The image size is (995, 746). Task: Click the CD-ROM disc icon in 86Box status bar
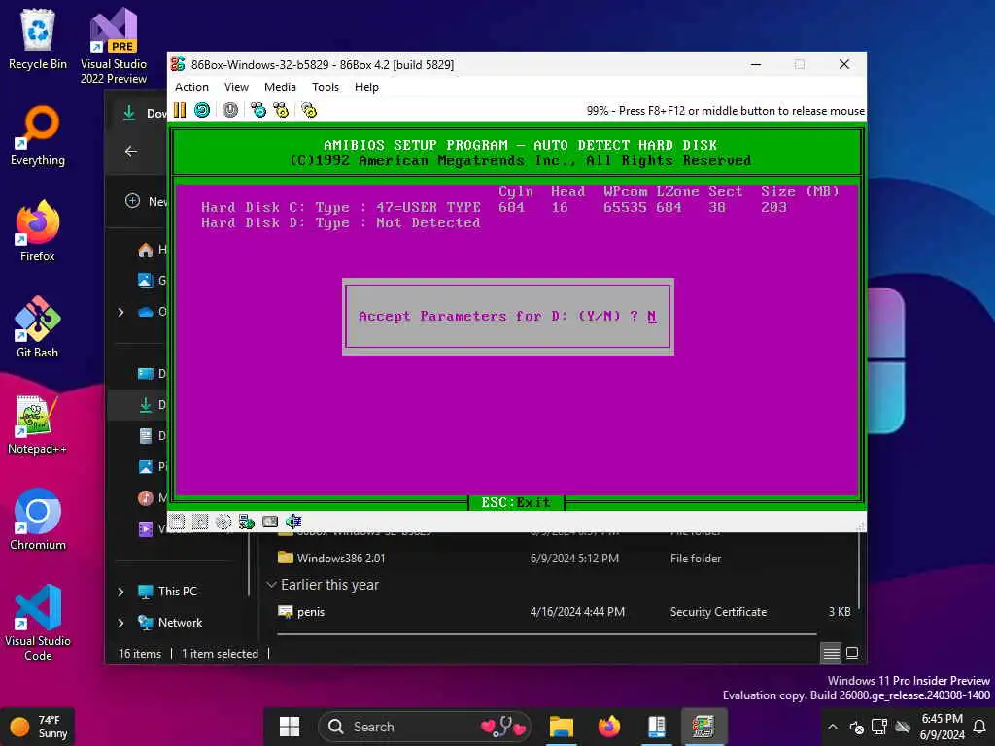(x=223, y=522)
